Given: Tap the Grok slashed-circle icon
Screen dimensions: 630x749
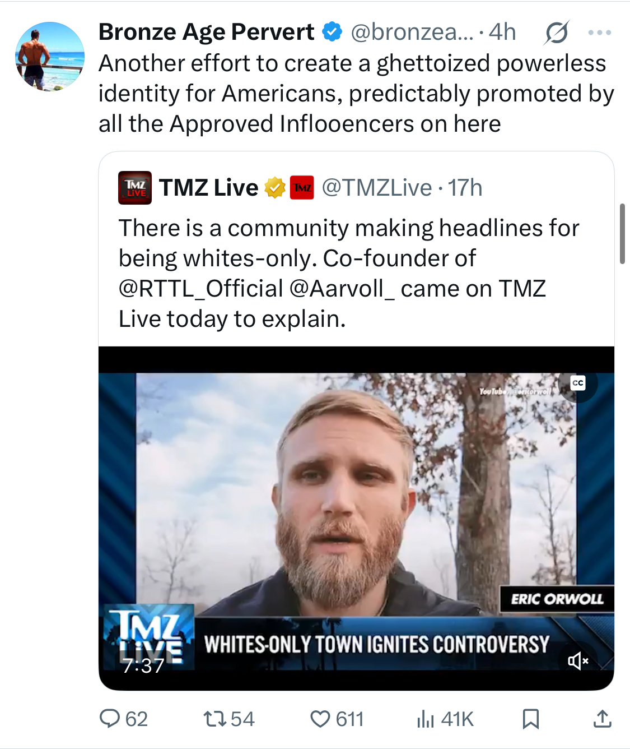Looking at the screenshot, I should tap(556, 33).
